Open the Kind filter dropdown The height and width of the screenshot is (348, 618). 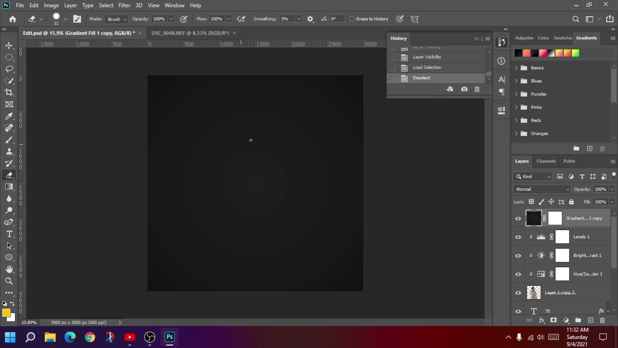point(533,177)
